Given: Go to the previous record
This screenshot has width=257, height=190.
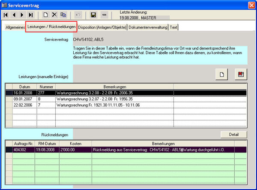Looking at the screenshot, I should click(x=14, y=15).
